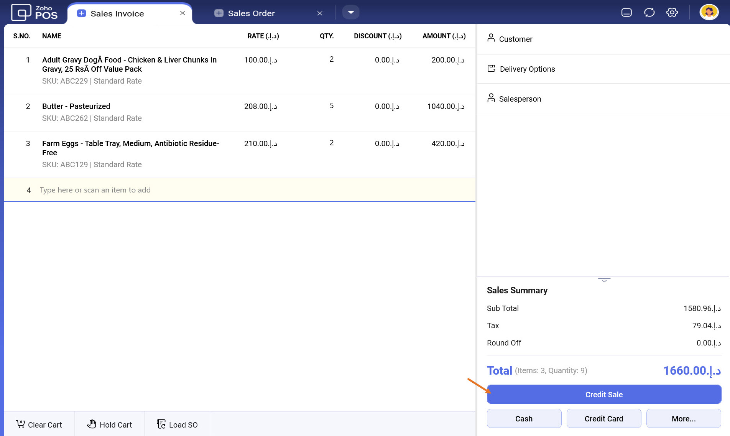
Task: Expand the Delivery Options section
Action: coord(527,69)
